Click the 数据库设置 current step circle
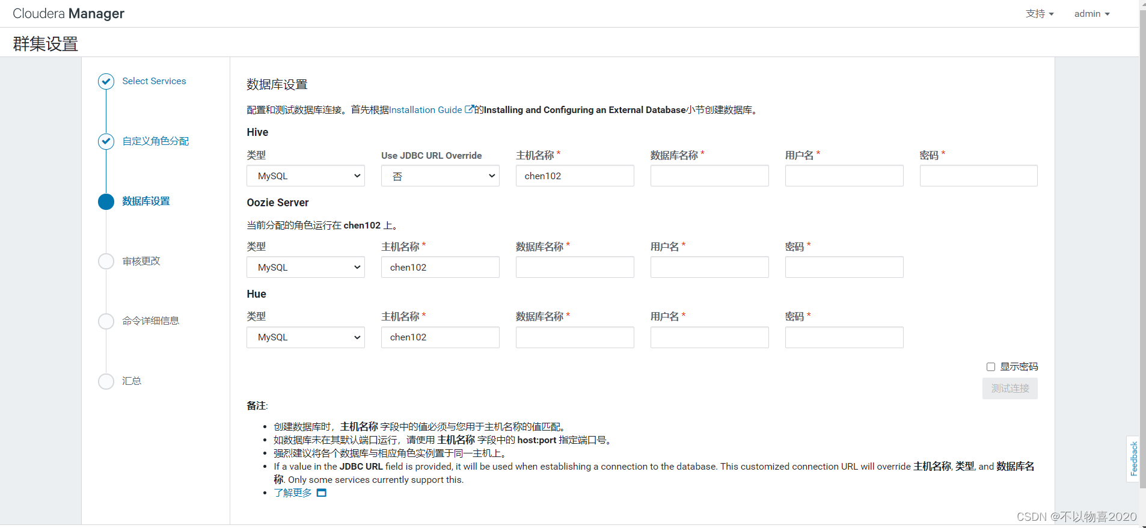 coord(106,201)
